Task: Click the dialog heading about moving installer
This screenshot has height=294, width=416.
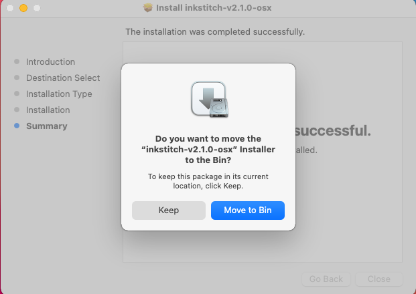Action: [x=208, y=149]
